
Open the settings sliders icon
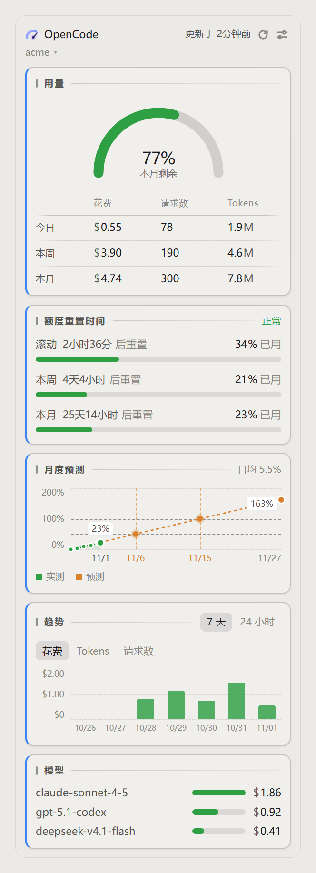click(282, 35)
